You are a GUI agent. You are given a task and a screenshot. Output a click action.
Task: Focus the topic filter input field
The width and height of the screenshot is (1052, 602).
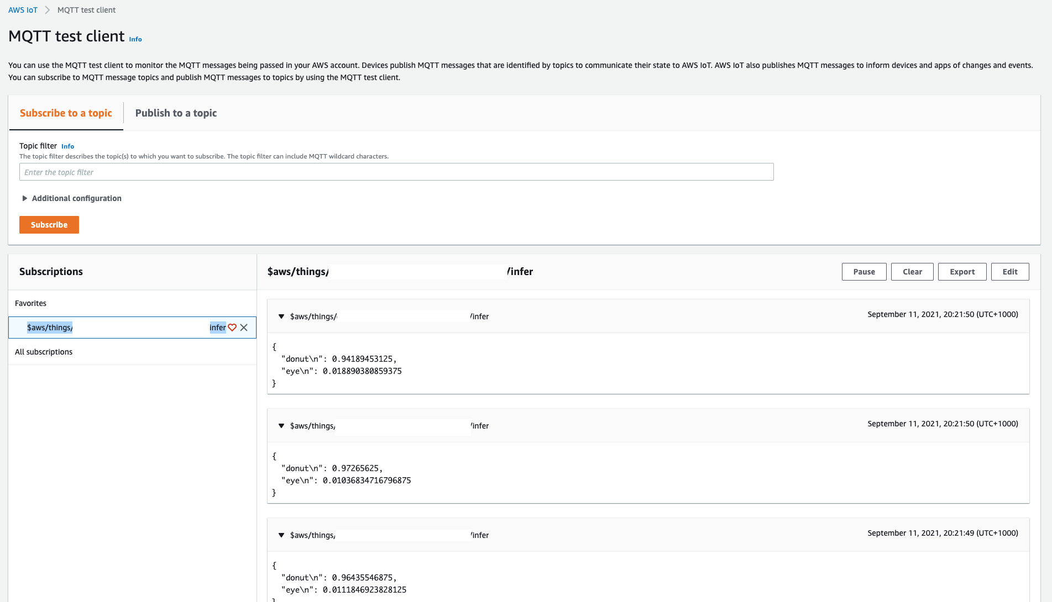click(x=396, y=172)
